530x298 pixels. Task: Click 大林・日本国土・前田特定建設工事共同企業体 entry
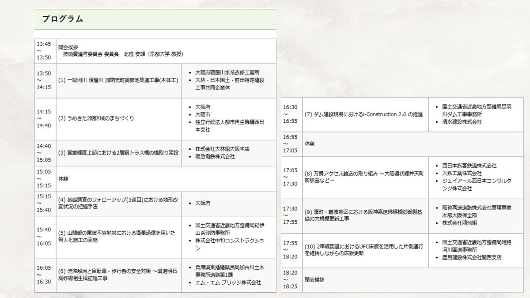[229, 84]
